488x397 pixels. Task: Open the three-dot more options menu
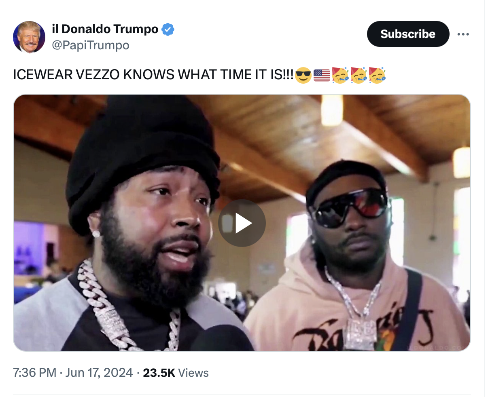463,34
